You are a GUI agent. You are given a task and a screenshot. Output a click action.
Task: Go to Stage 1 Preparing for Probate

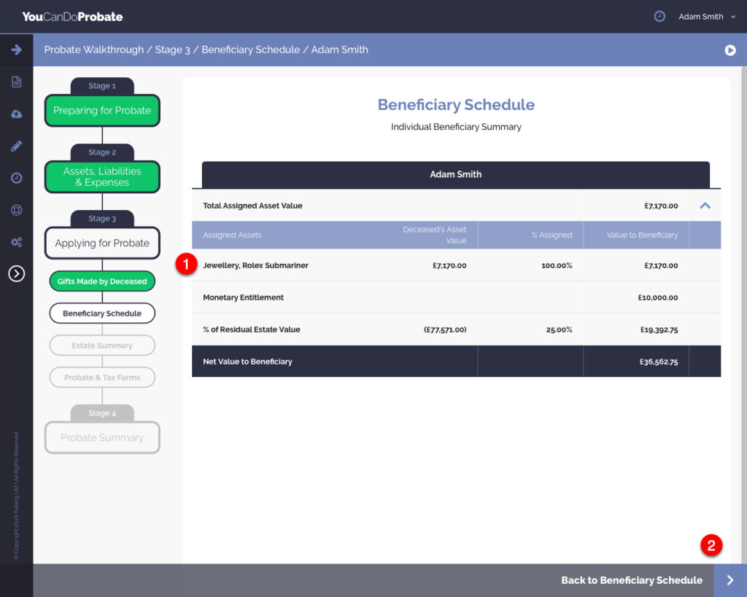[x=102, y=111]
